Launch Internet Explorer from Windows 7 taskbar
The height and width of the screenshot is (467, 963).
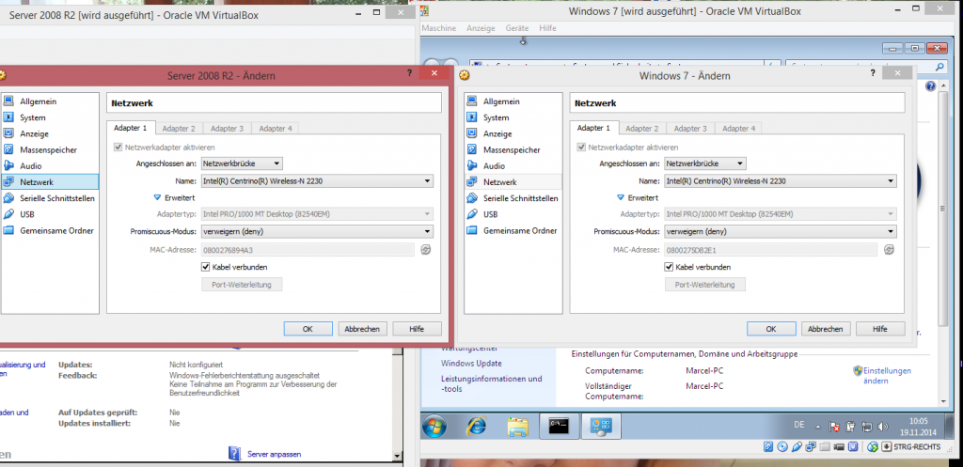(x=477, y=427)
